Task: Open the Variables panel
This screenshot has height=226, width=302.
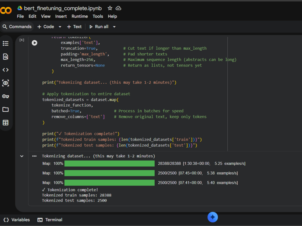Action: [x=17, y=220]
